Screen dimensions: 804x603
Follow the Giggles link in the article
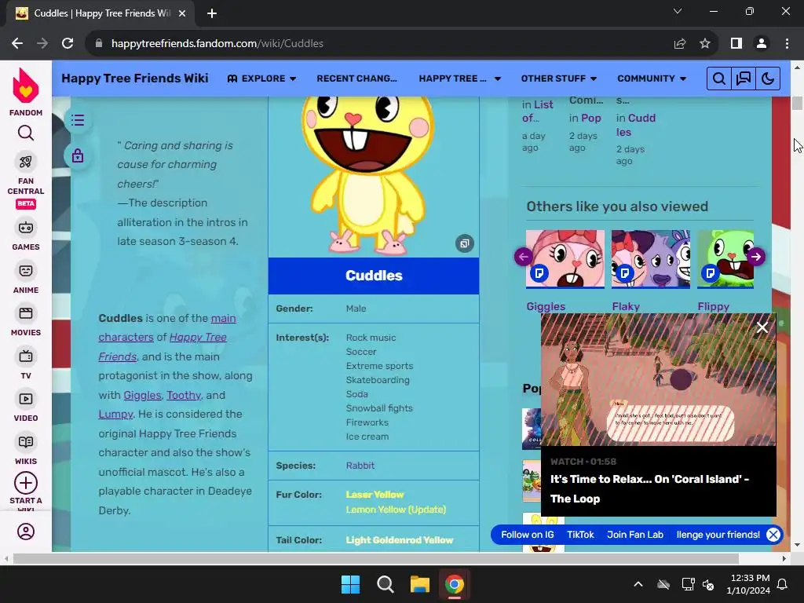coord(142,396)
